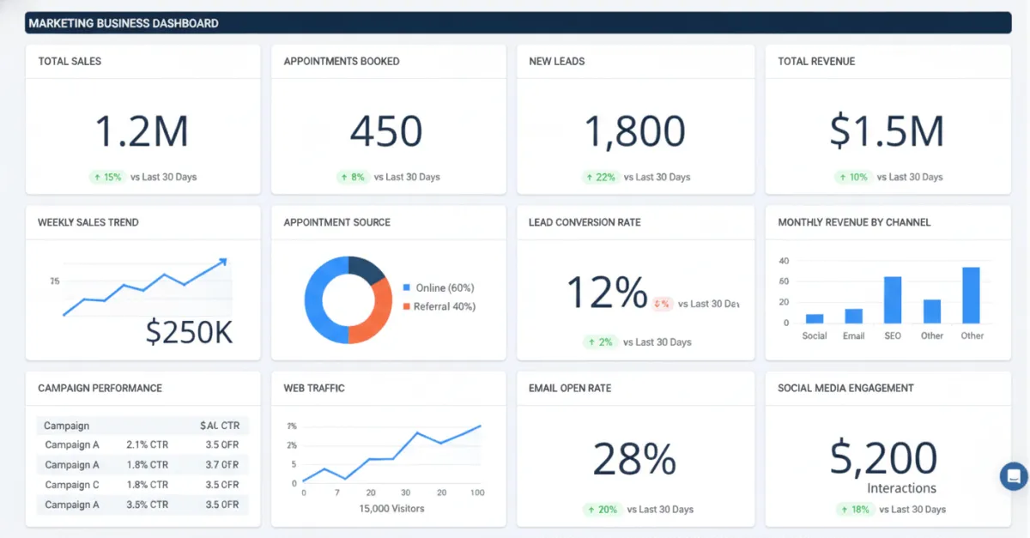Select the Campaign C table row

click(x=142, y=485)
